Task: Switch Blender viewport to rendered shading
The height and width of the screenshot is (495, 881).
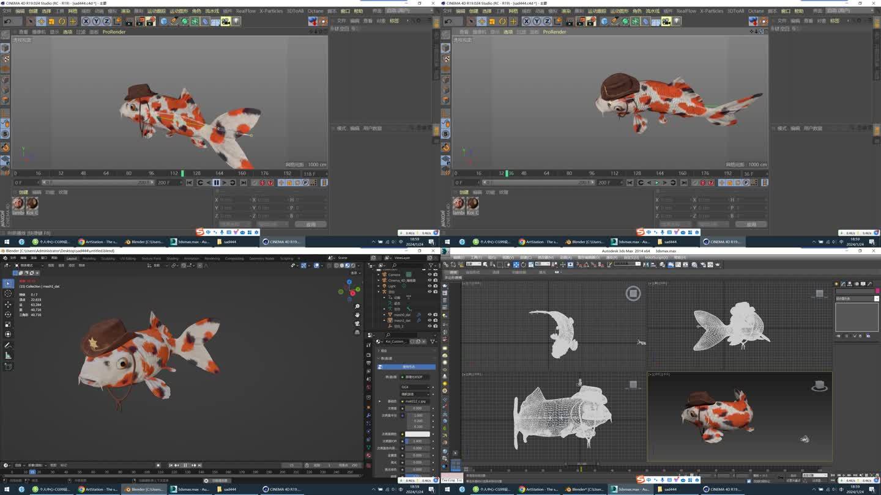Action: click(x=353, y=265)
